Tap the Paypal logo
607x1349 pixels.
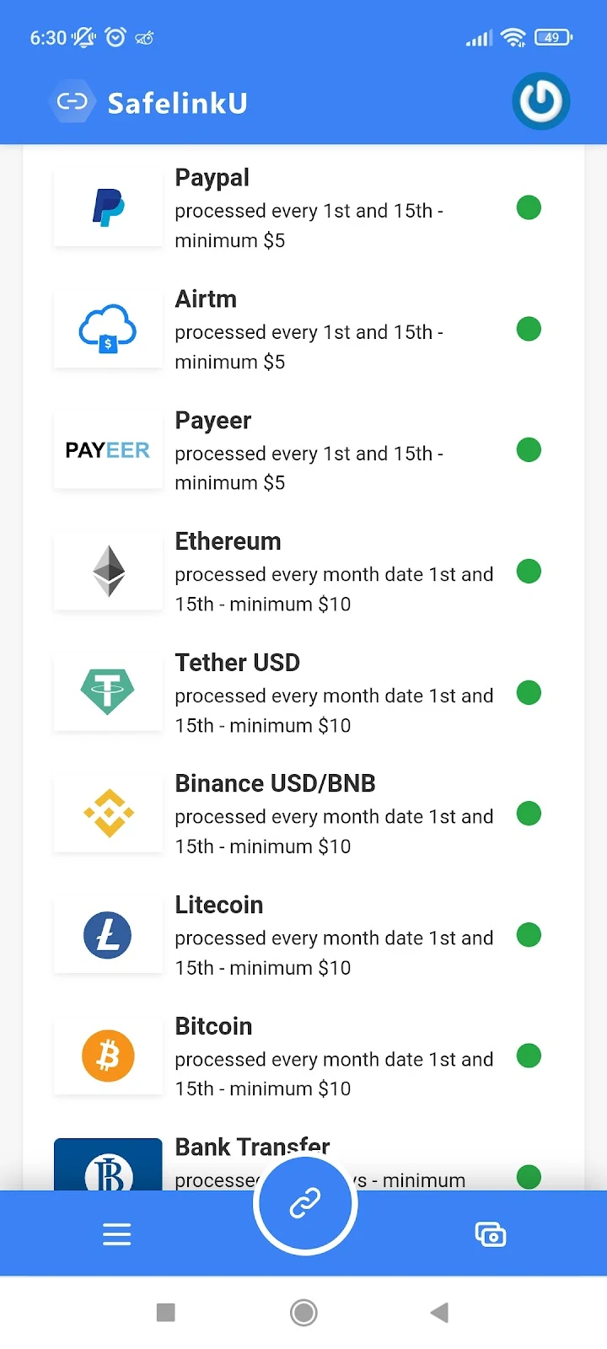tap(108, 208)
